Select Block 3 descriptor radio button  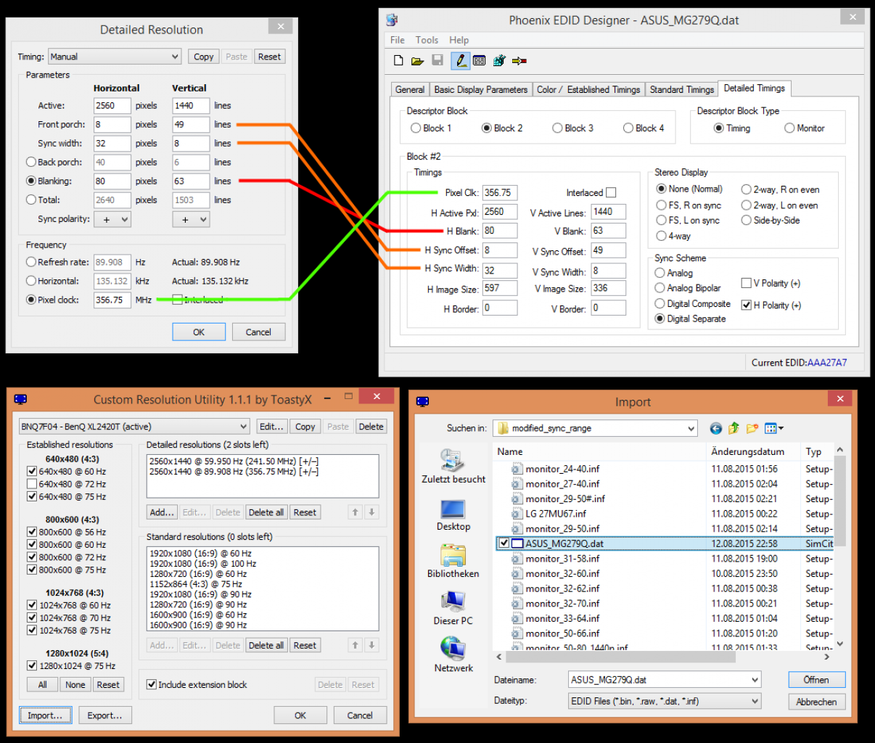pyautogui.click(x=557, y=128)
